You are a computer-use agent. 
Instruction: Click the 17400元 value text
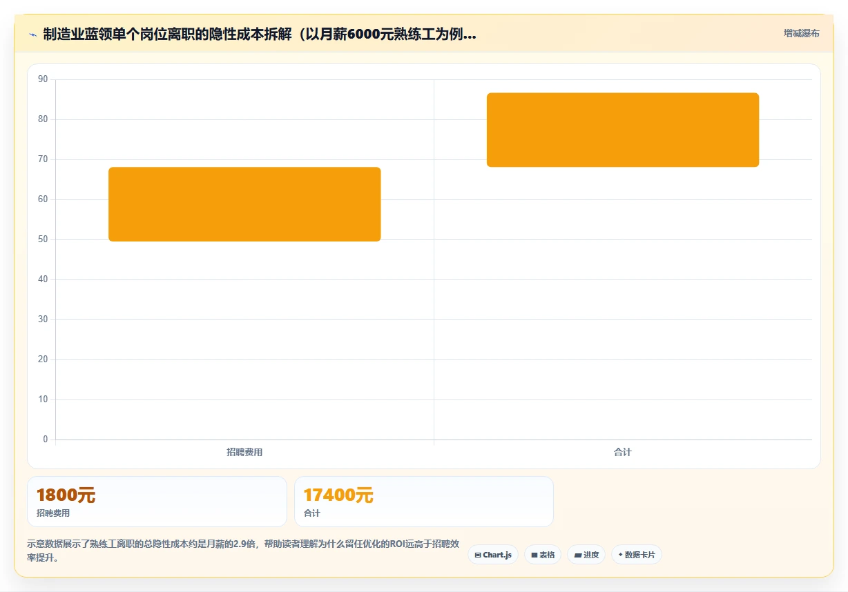tap(338, 495)
